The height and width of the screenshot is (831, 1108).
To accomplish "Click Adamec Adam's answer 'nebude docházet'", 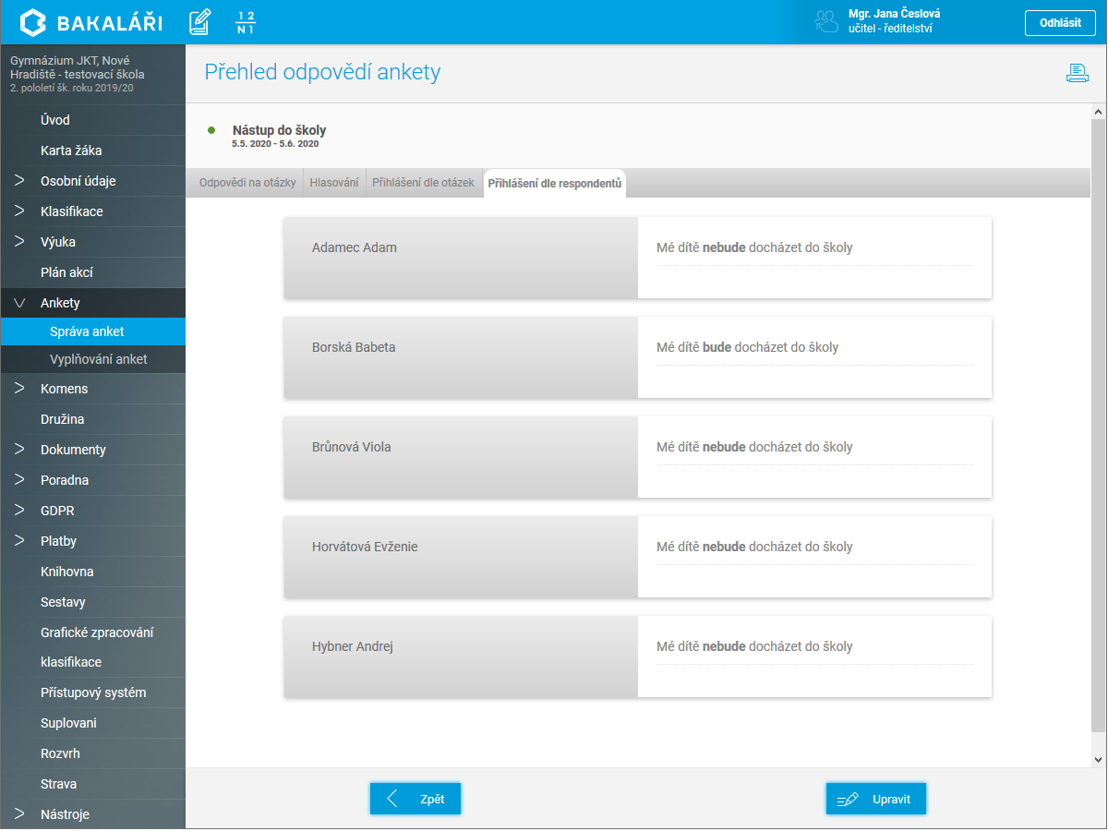I will click(x=754, y=247).
